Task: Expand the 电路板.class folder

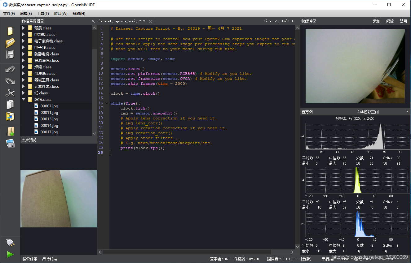Action: click(x=24, y=34)
